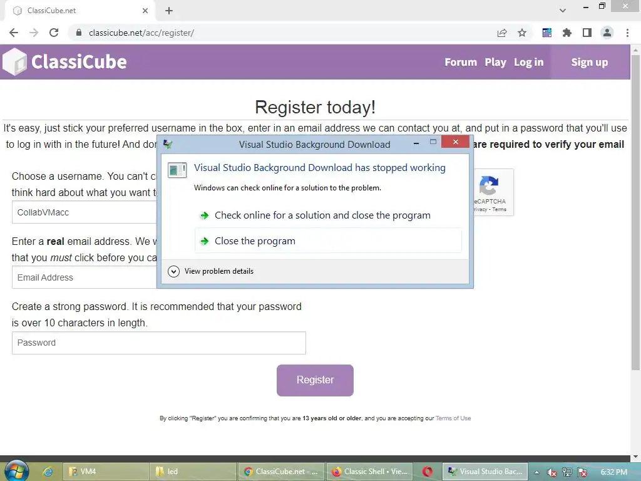Click the Visual Studio dialog title bar icon
Screen dimensions: 641x481
coord(168,144)
